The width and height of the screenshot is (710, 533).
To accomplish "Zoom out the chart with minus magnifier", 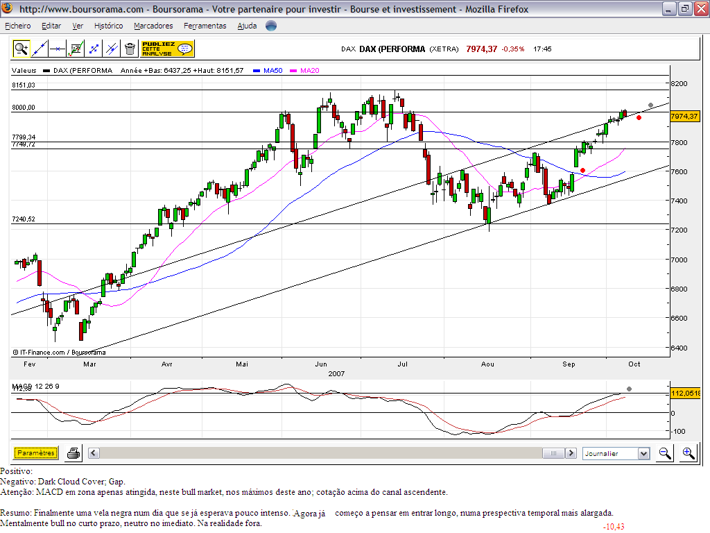I will coord(665,453).
